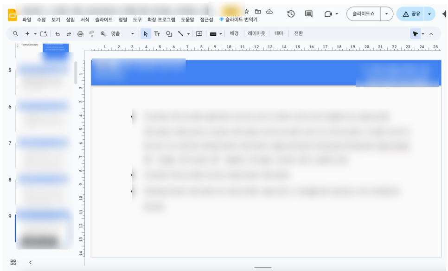Insert a shape
This screenshot has height=271, width=448.
coord(169,34)
